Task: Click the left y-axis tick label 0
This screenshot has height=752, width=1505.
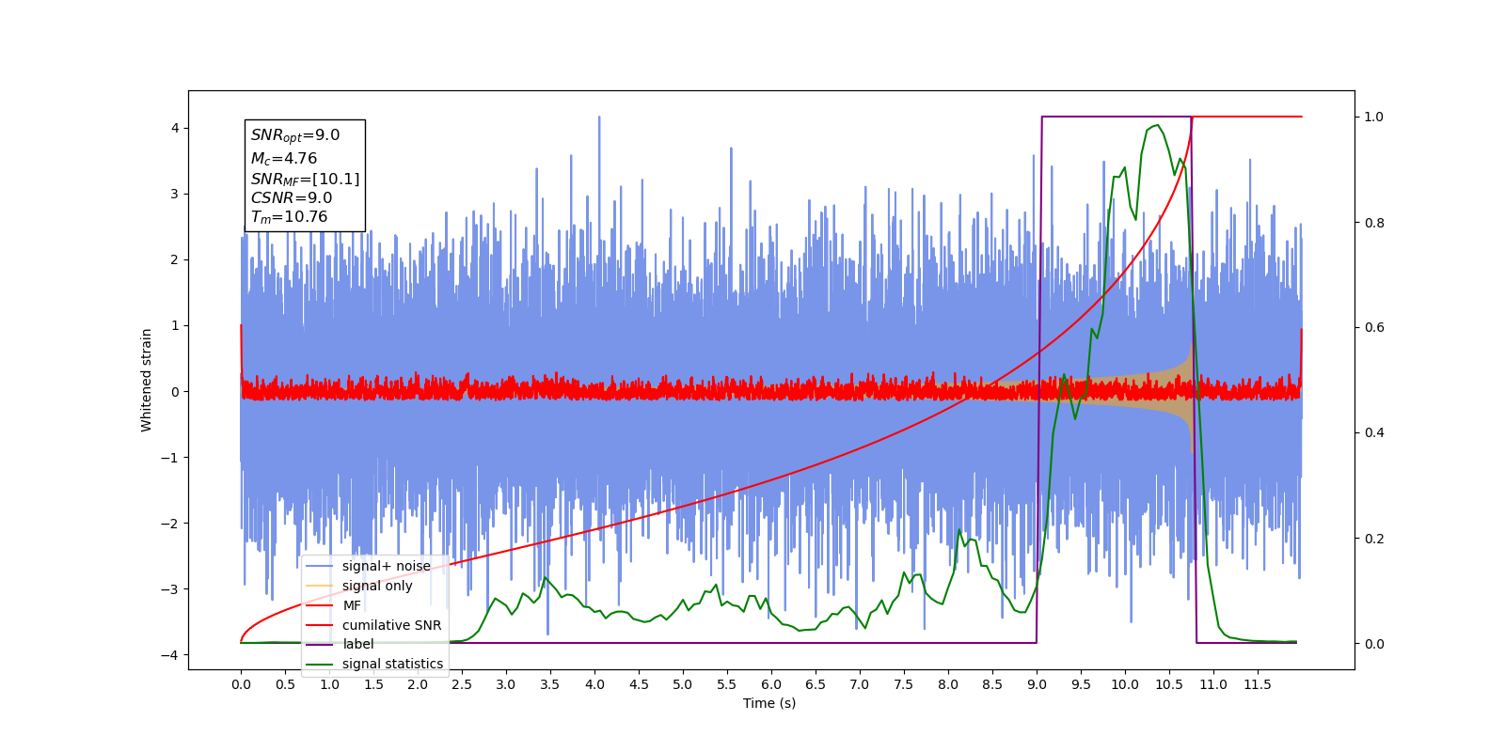Action: pyautogui.click(x=174, y=392)
